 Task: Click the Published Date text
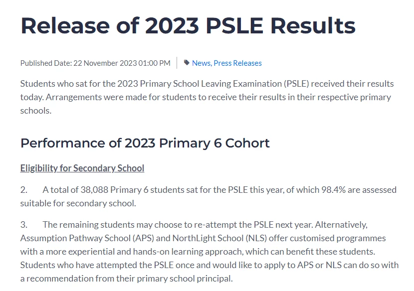(x=95, y=63)
